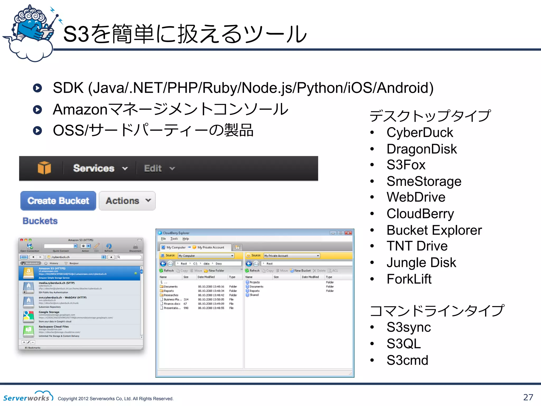Sort by Date Modified in CloudBerry left pane
The width and height of the screenshot is (541, 406).
coord(212,277)
